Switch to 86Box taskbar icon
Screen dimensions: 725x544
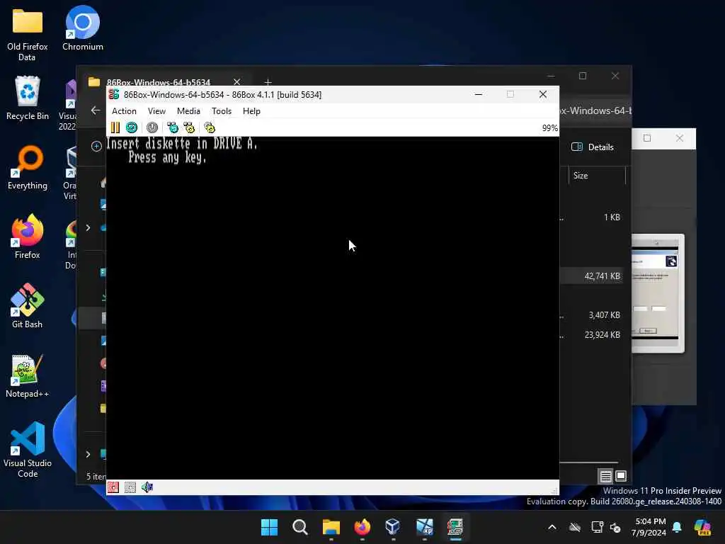455,527
